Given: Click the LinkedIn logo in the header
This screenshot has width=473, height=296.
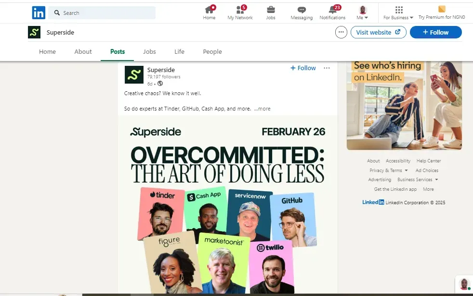Looking at the screenshot, I should click(39, 12).
